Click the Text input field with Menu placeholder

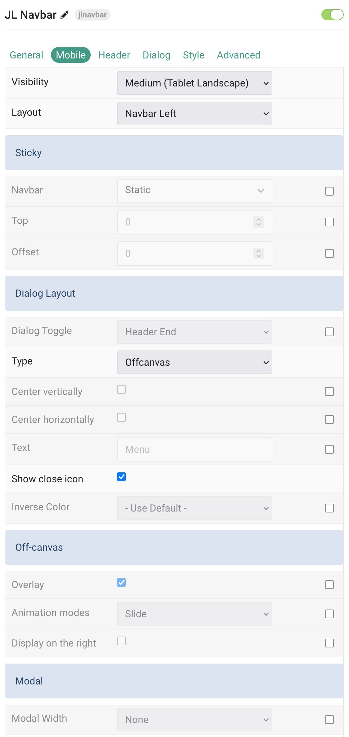coord(195,449)
